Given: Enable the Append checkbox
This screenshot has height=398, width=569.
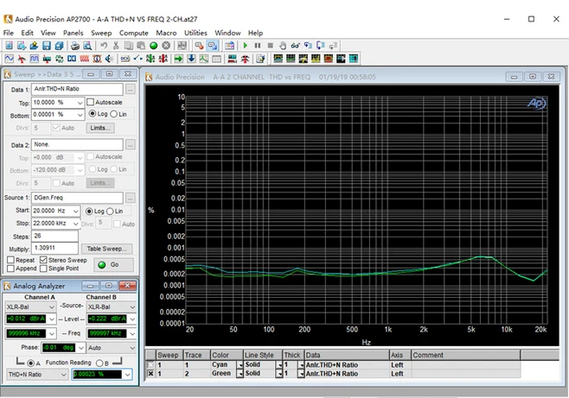Looking at the screenshot, I should coord(11,268).
